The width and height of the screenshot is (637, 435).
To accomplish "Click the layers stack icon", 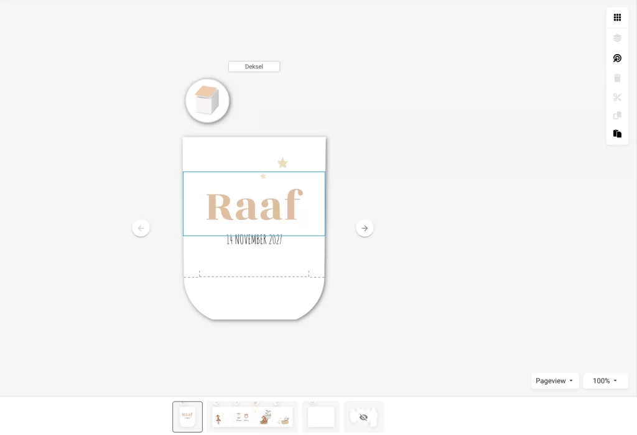I will coord(617,38).
